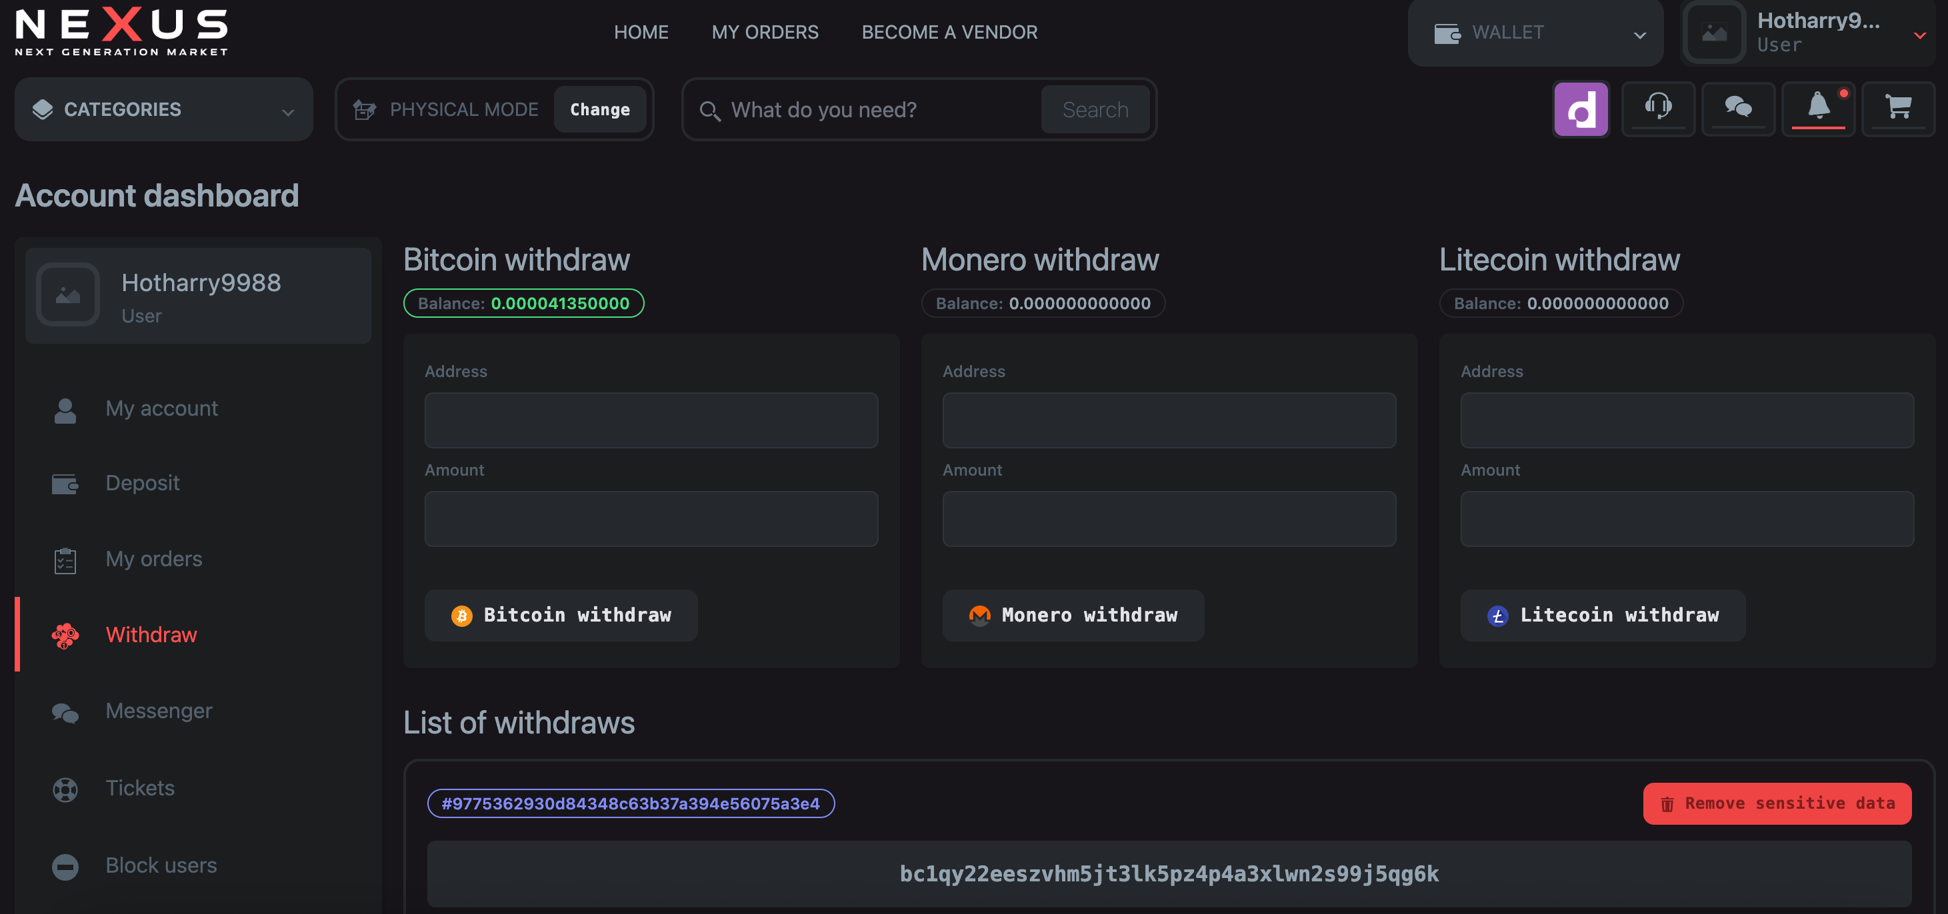
Task: Open BECOME A VENDOR page
Action: tap(949, 33)
